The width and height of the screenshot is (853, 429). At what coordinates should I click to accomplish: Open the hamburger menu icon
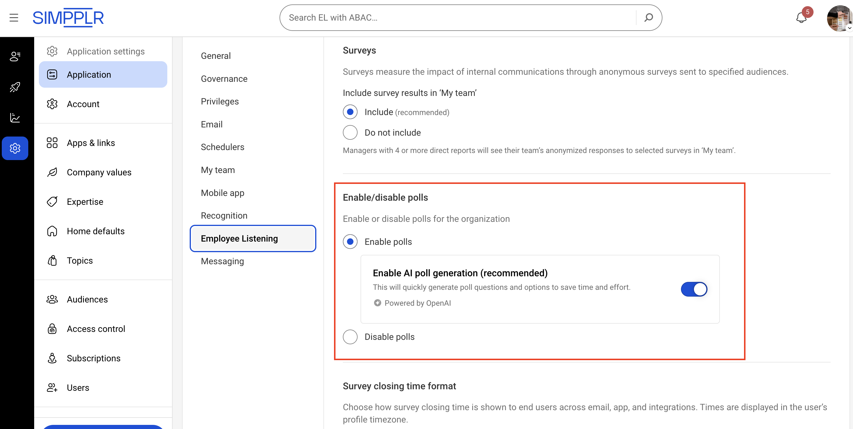coord(14,18)
